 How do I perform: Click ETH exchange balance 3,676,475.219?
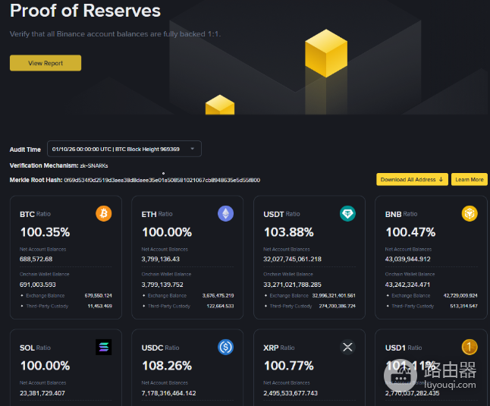pos(218,296)
